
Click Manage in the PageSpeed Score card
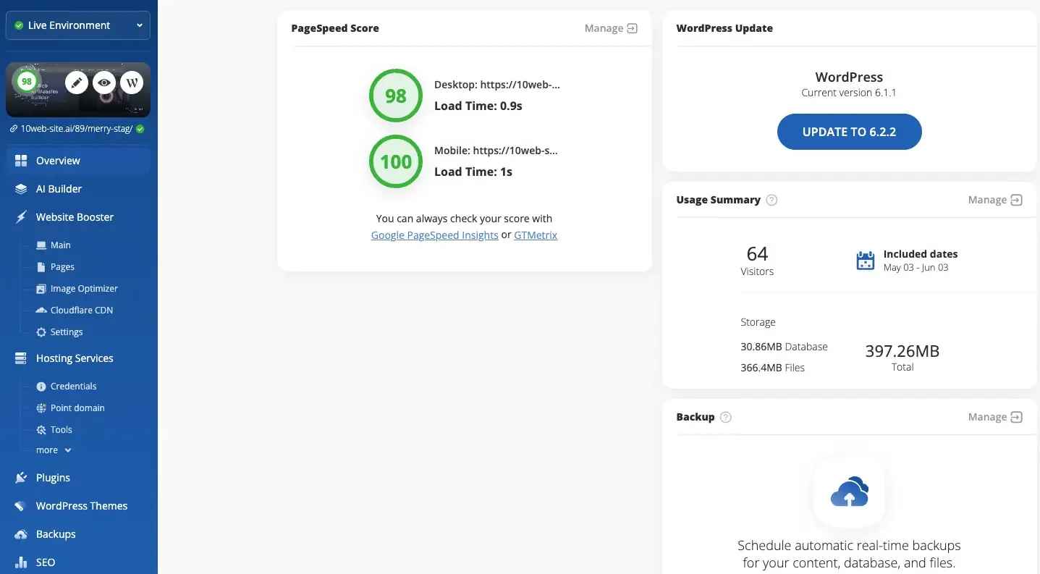pyautogui.click(x=611, y=28)
